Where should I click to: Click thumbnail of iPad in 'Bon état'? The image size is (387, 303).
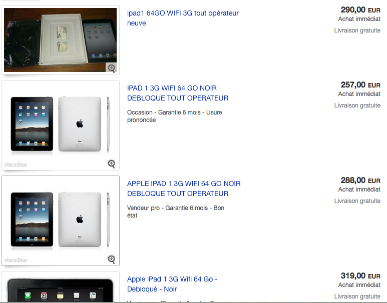tap(60, 220)
